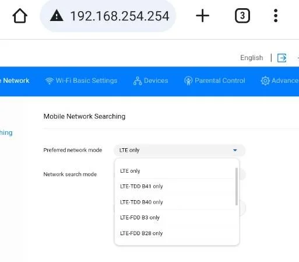Collapse the Preferred network mode dropdown arrow

[x=235, y=150]
